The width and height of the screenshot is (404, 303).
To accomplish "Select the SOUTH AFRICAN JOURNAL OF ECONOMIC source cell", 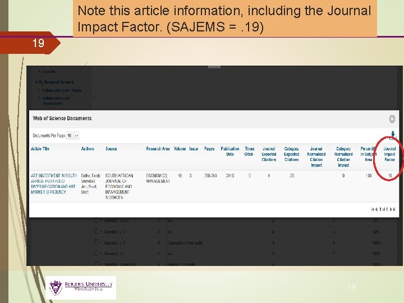I will pos(119,186).
